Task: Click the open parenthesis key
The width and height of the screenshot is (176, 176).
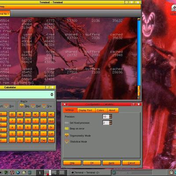Action: point(36,121)
